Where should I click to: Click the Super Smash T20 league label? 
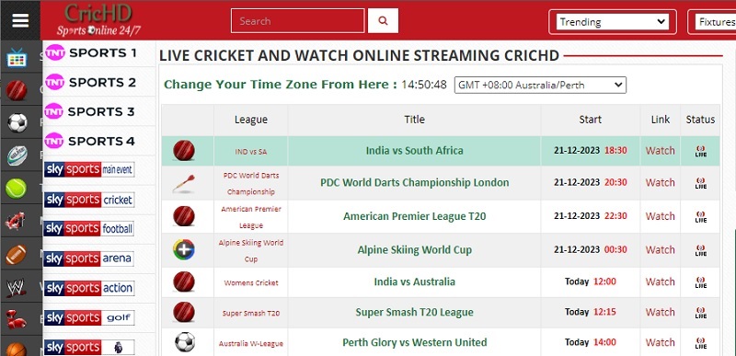click(x=251, y=314)
